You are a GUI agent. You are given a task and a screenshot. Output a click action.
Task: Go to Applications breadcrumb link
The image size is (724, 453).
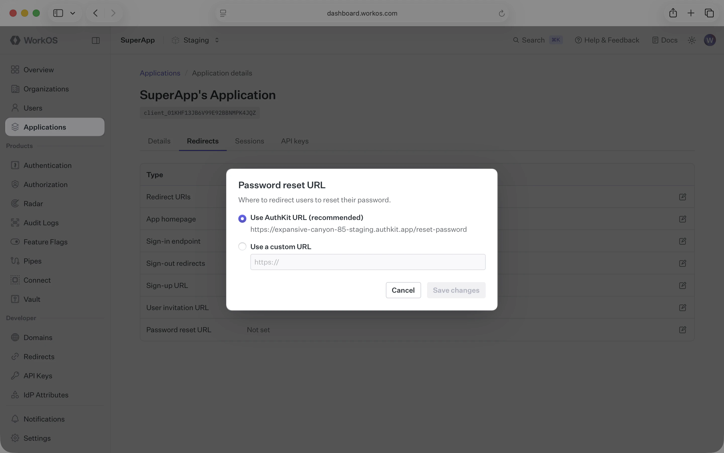coord(160,73)
